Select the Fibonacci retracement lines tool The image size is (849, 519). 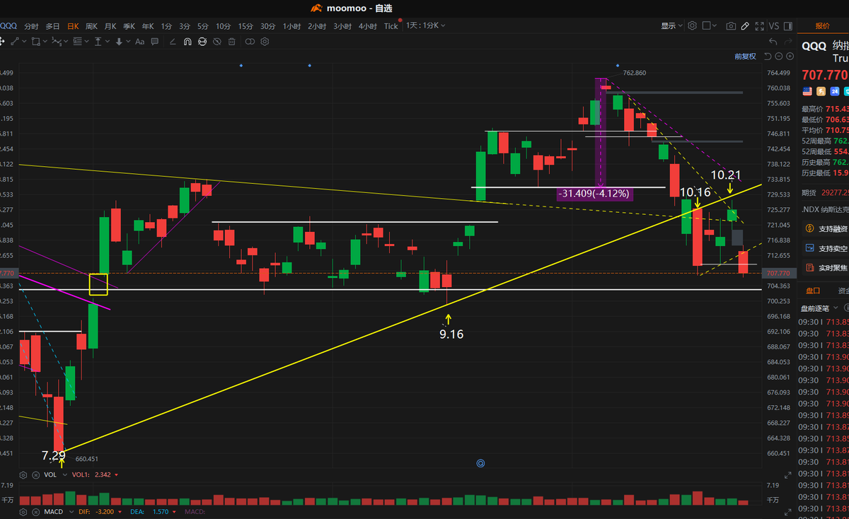pos(77,42)
